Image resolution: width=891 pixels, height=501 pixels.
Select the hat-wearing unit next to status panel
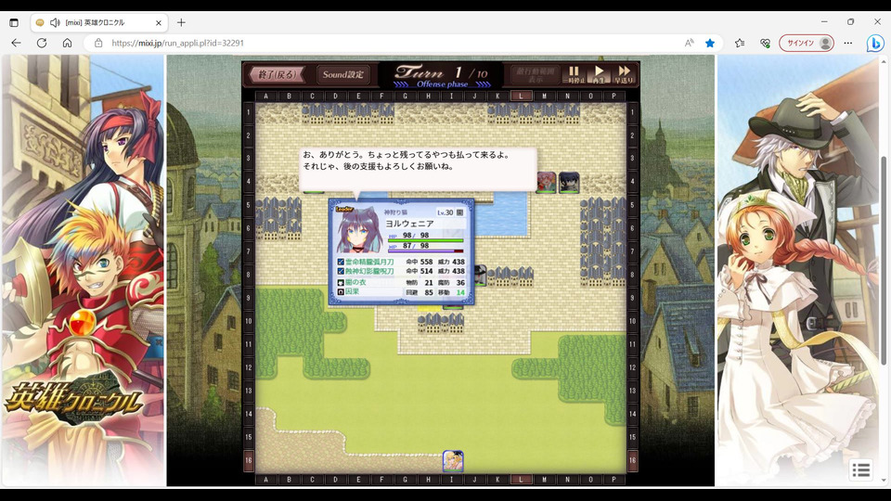pos(480,275)
